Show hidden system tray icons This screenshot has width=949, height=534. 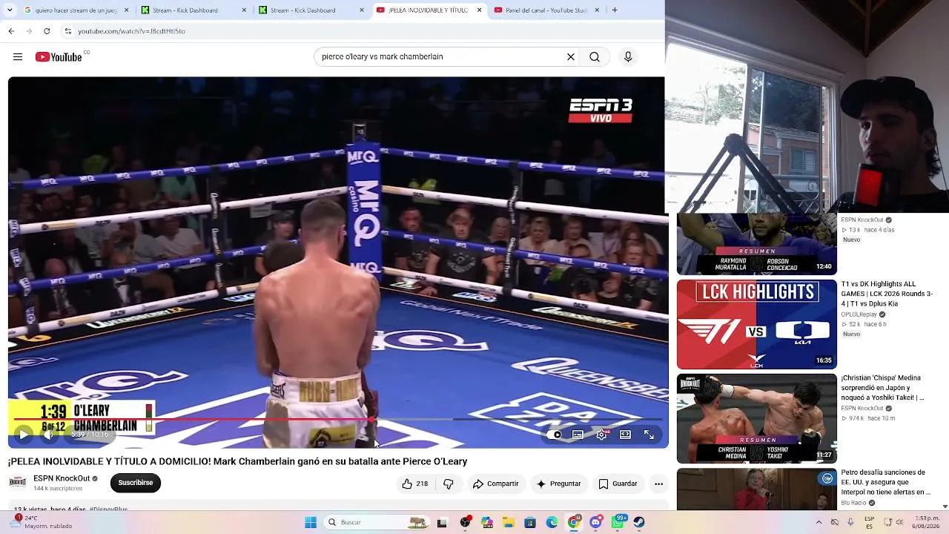819,522
